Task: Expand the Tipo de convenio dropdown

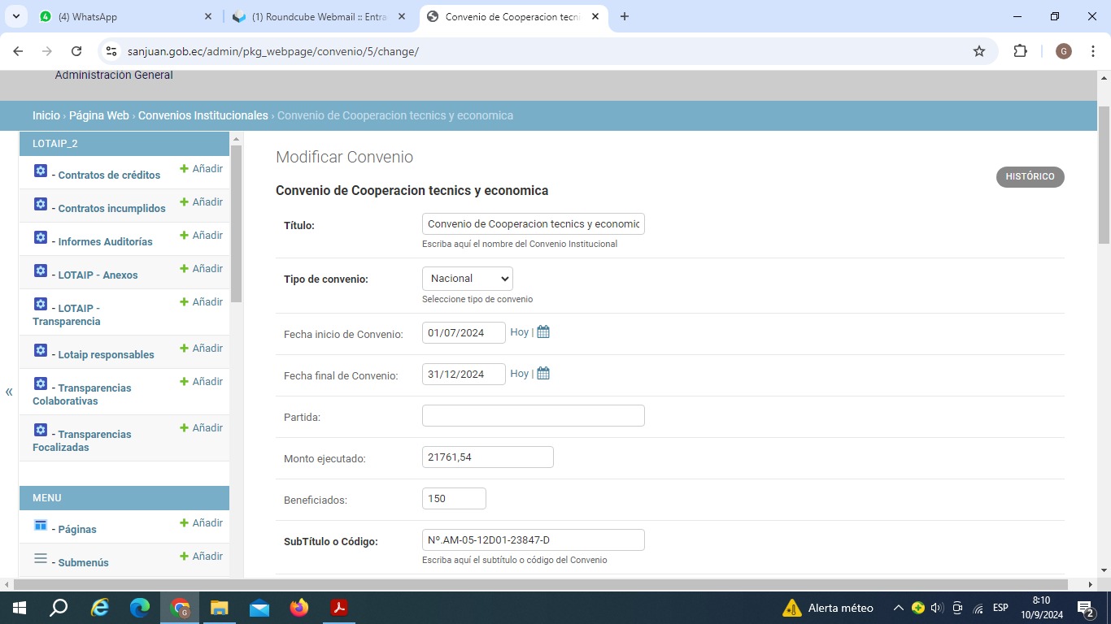Action: coord(468,279)
